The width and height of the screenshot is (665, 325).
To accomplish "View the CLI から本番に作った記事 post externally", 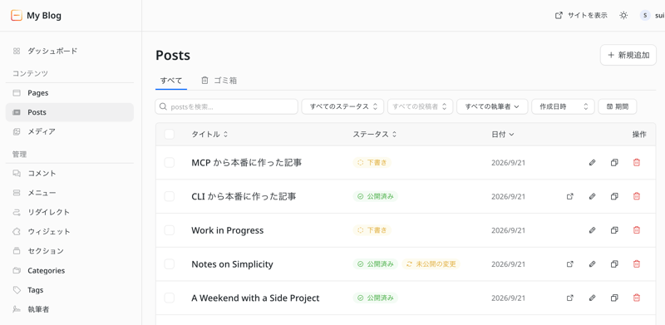I will [x=570, y=196].
